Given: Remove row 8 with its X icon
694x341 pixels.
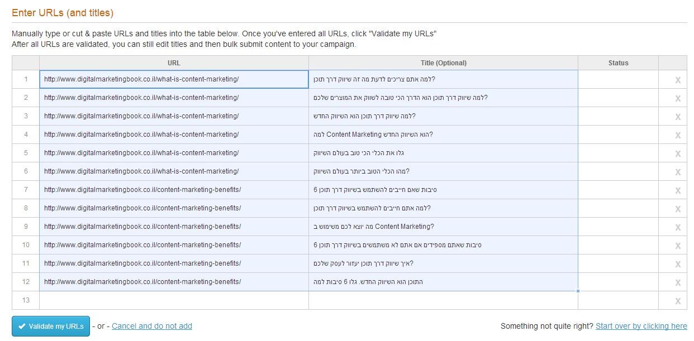Looking at the screenshot, I should tap(678, 209).
